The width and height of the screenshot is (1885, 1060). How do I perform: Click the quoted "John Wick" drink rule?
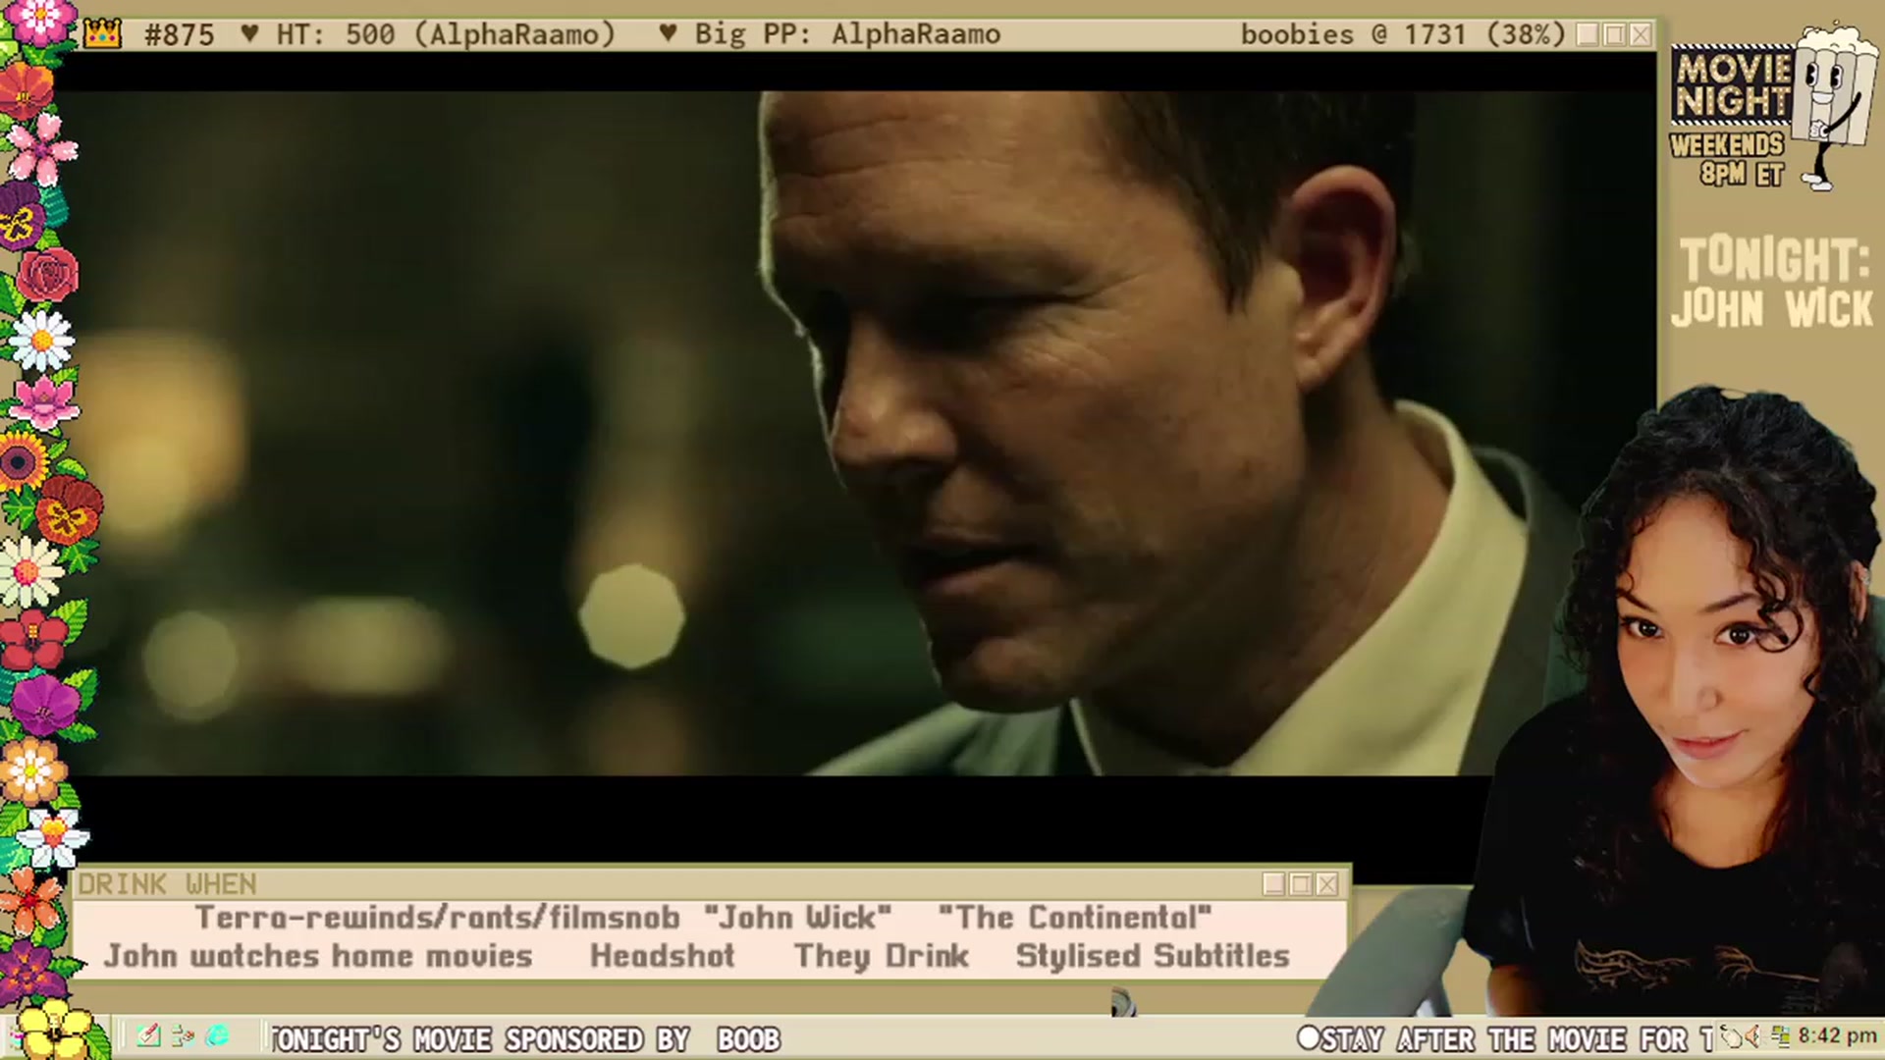coord(798,918)
